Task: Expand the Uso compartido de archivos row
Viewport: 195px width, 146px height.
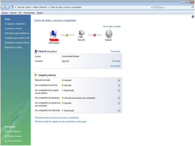Action: point(119,85)
